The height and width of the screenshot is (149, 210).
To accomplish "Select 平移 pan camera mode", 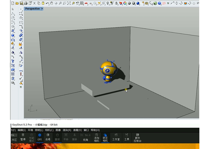I will (x=66, y=137).
